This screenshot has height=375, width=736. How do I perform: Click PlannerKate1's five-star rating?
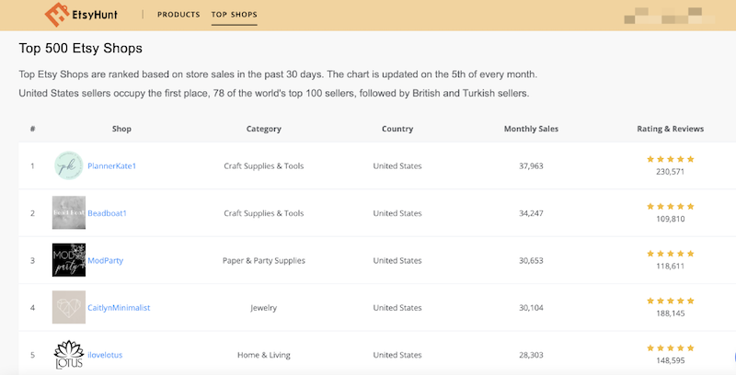pos(671,159)
